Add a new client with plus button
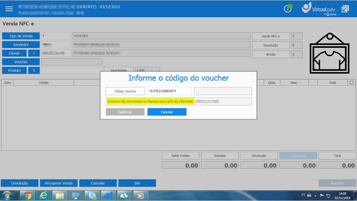This screenshot has width=357, height=201. point(34,53)
